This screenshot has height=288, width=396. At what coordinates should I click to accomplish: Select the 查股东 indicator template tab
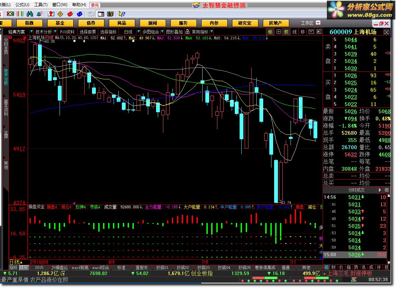(142, 267)
